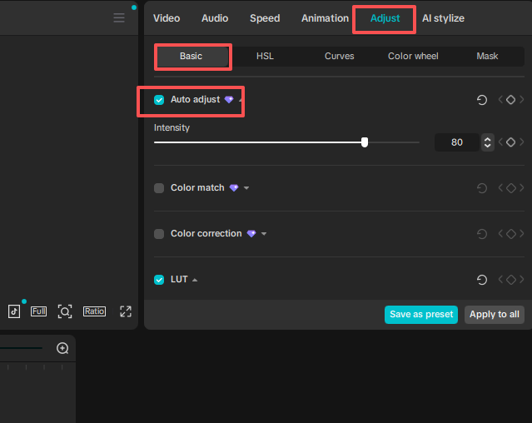Go to next Color correction keyframe

521,234
